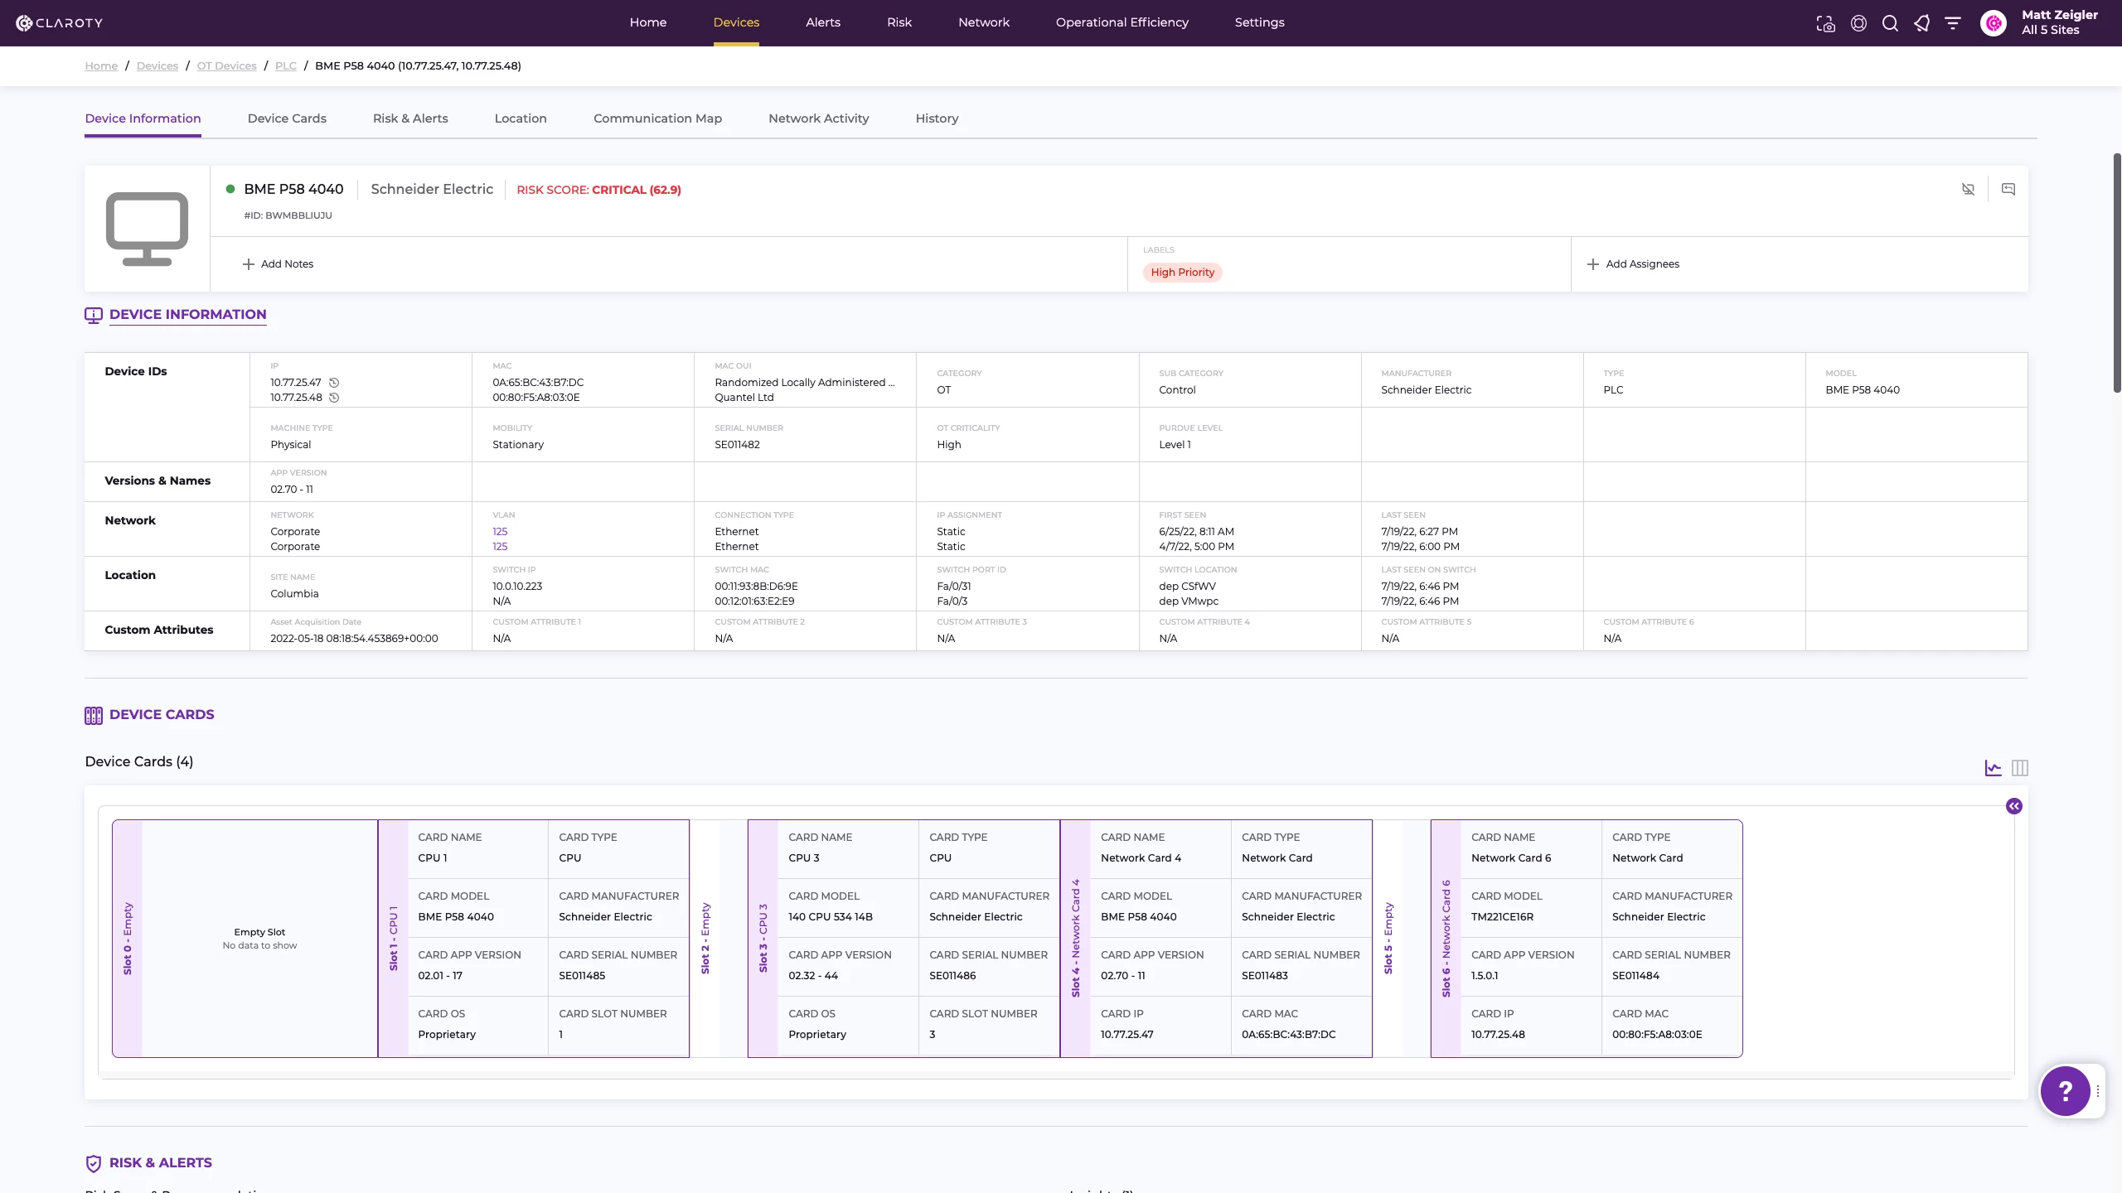The image size is (2122, 1193).
Task: Click the page vertical scrollbar
Action: click(x=2116, y=273)
